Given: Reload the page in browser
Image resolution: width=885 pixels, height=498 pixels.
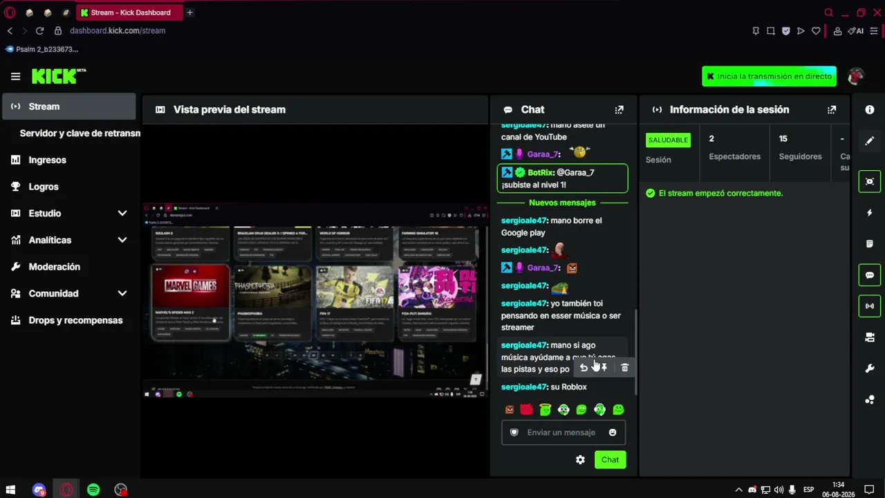Looking at the screenshot, I should point(39,30).
